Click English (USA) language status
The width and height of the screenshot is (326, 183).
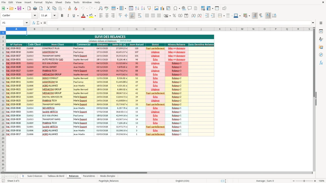tap(182, 181)
